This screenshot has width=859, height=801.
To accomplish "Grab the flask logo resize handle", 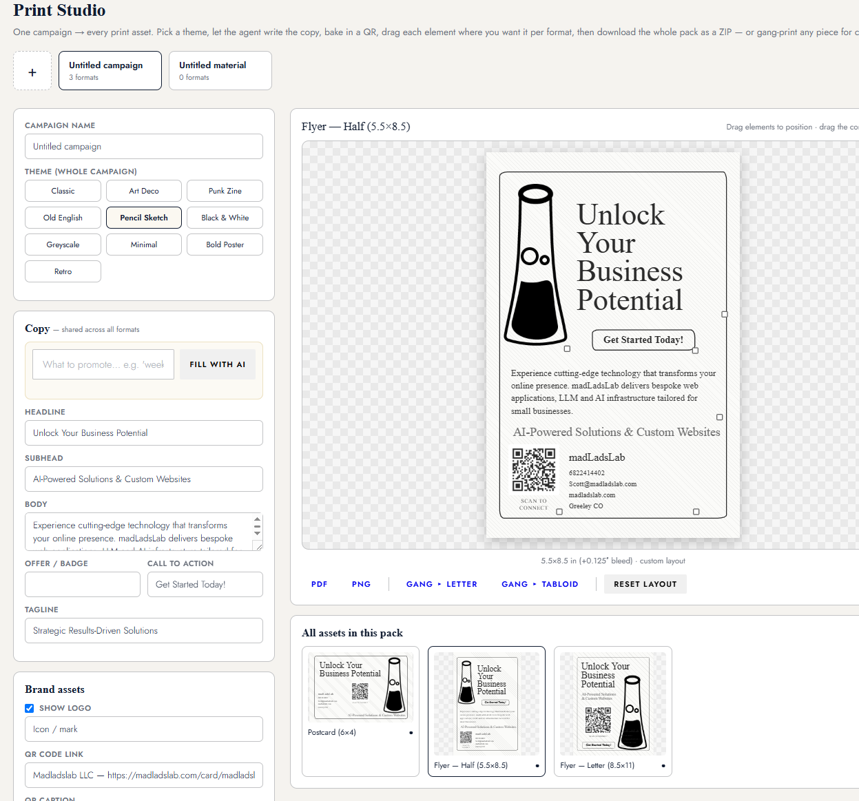I will click(x=568, y=349).
